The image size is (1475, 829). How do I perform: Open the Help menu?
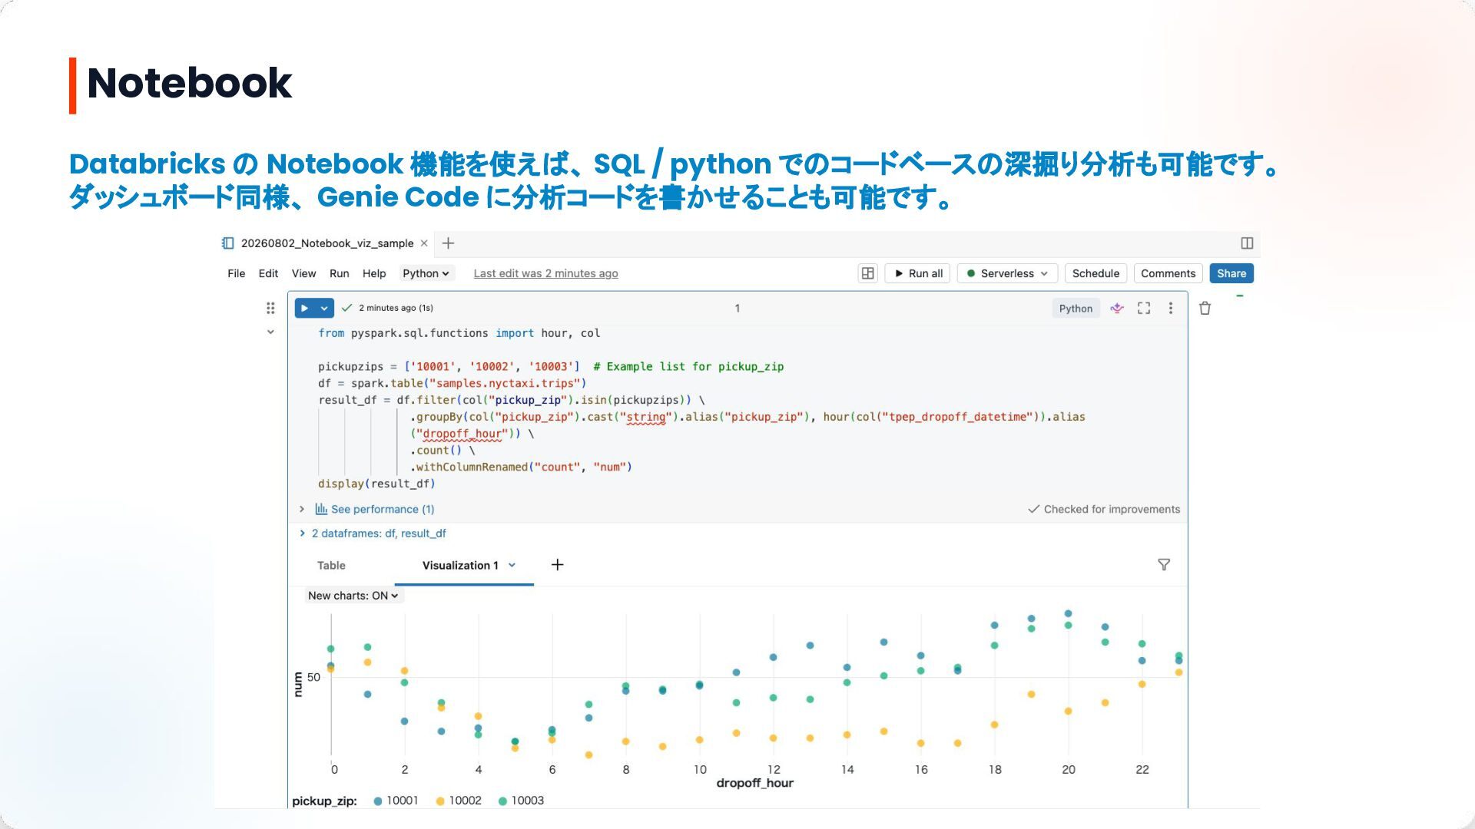pyautogui.click(x=374, y=273)
